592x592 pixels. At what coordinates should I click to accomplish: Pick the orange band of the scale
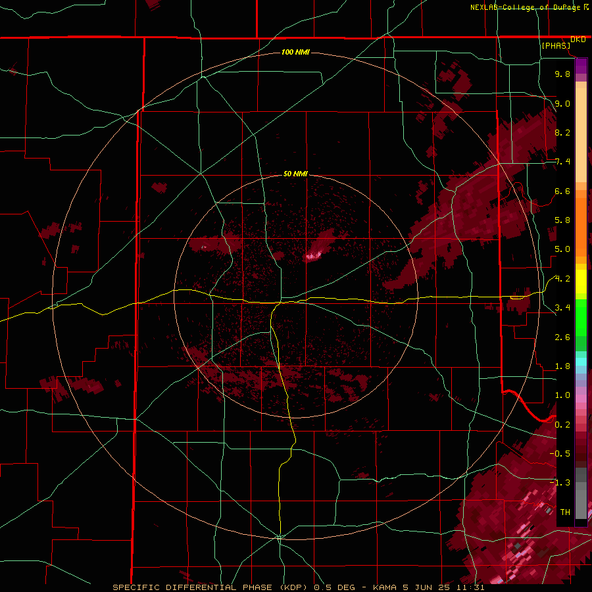581,226
